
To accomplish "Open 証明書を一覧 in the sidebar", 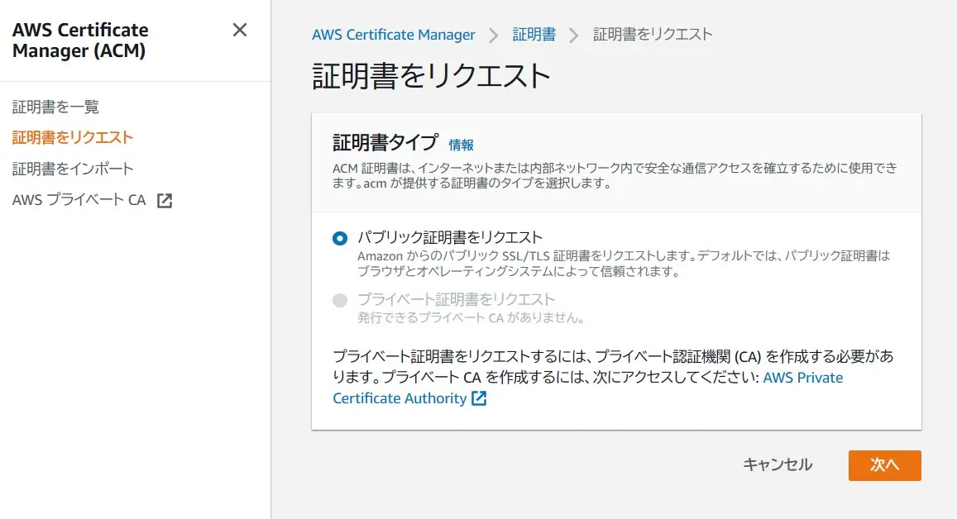I will (55, 107).
